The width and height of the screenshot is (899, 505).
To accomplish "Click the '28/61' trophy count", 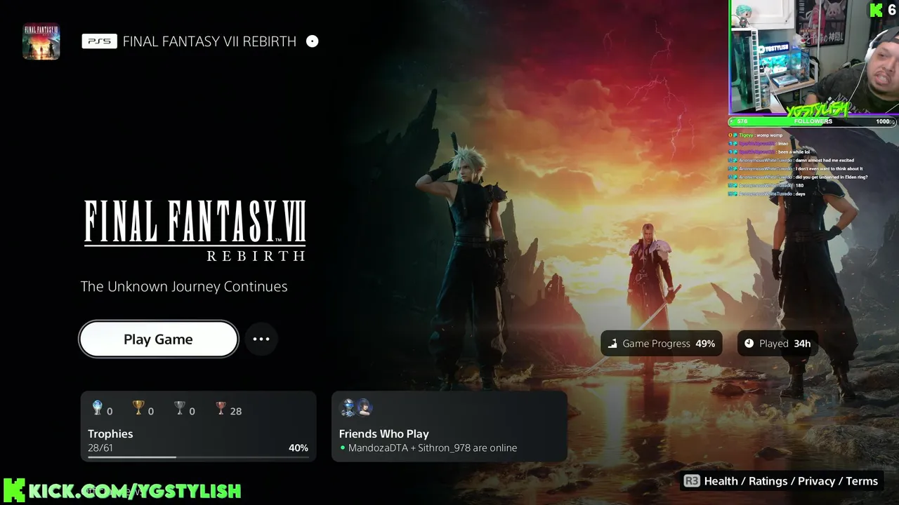I will [x=100, y=448].
